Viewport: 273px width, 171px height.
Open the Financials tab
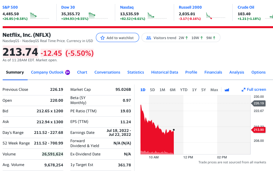[x=213, y=72]
